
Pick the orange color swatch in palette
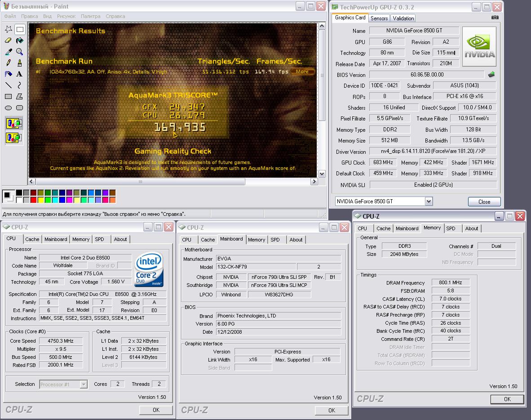coord(112,200)
